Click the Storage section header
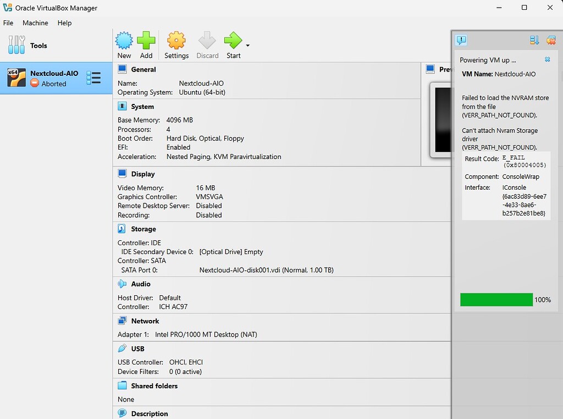This screenshot has width=563, height=419. [143, 229]
